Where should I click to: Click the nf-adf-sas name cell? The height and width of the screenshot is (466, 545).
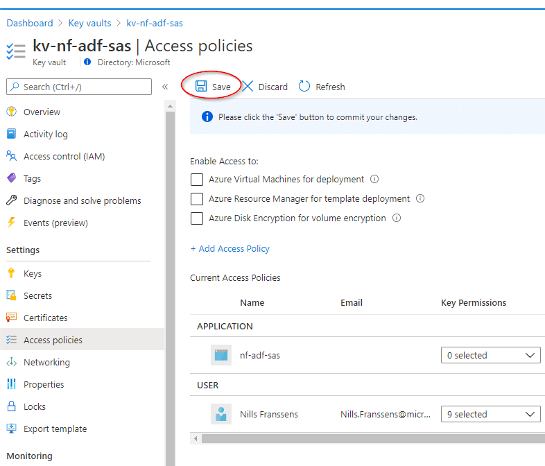pyautogui.click(x=259, y=355)
